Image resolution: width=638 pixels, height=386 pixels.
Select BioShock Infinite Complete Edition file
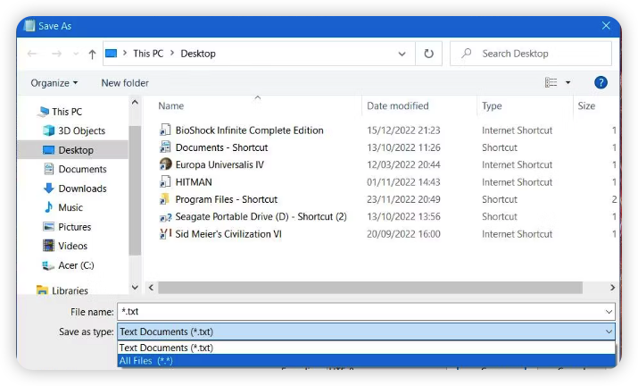[x=250, y=130]
